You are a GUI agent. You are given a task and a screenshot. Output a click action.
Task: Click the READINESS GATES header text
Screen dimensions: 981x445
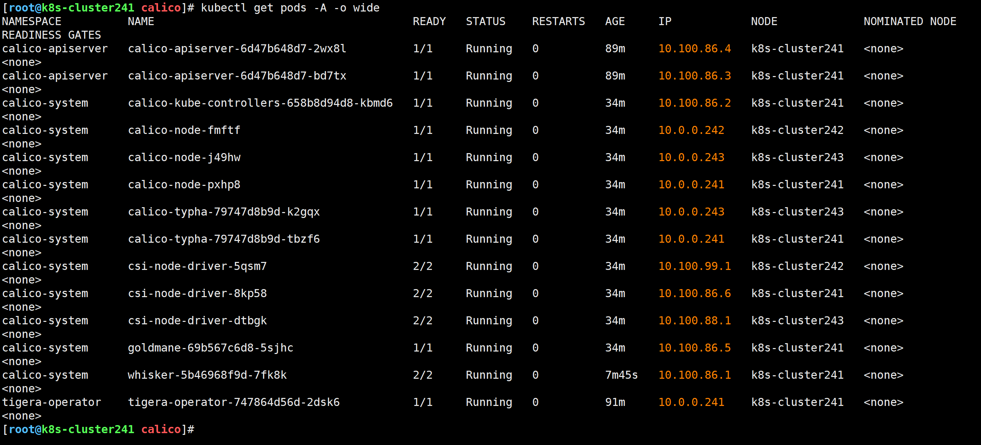point(51,35)
